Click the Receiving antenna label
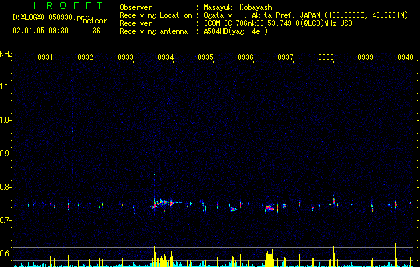 pos(154,31)
